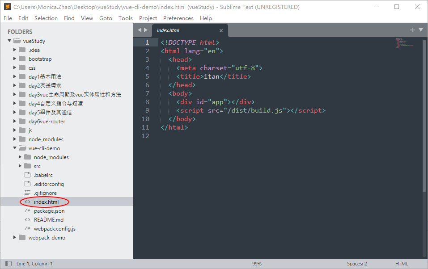Click the Sublime Text app icon in the title bar
Image resolution: width=428 pixels, height=269 pixels.
[7, 7]
